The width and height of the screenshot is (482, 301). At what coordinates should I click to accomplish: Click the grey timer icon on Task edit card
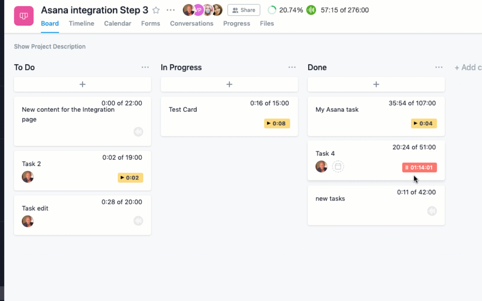click(138, 221)
